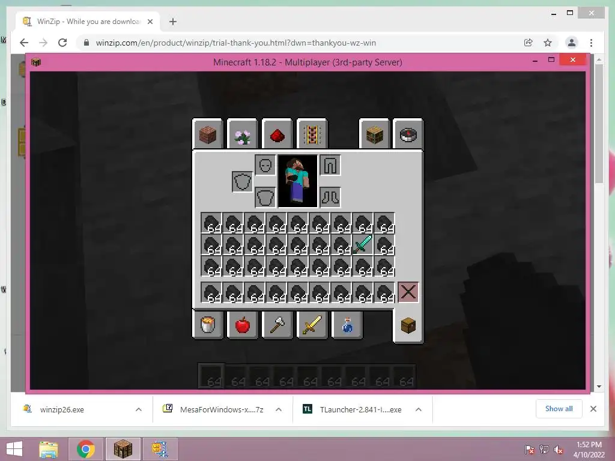This screenshot has width=615, height=461.
Task: Open WinZip from the taskbar
Action: pos(160,449)
